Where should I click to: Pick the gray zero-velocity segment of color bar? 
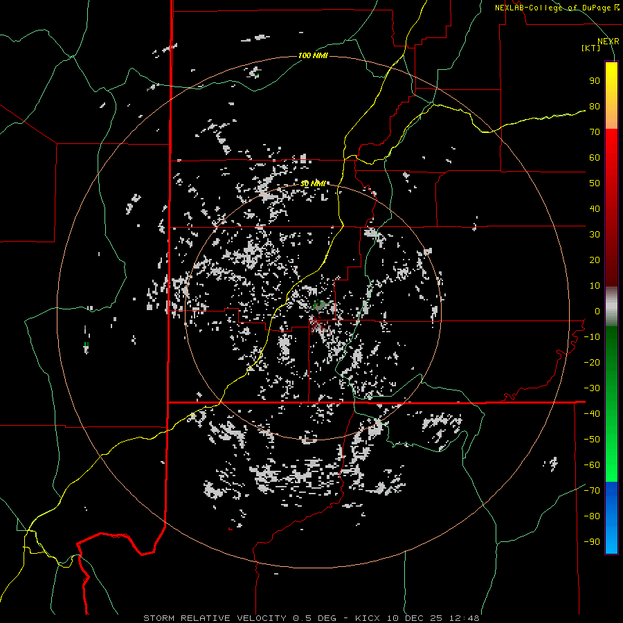[611, 307]
